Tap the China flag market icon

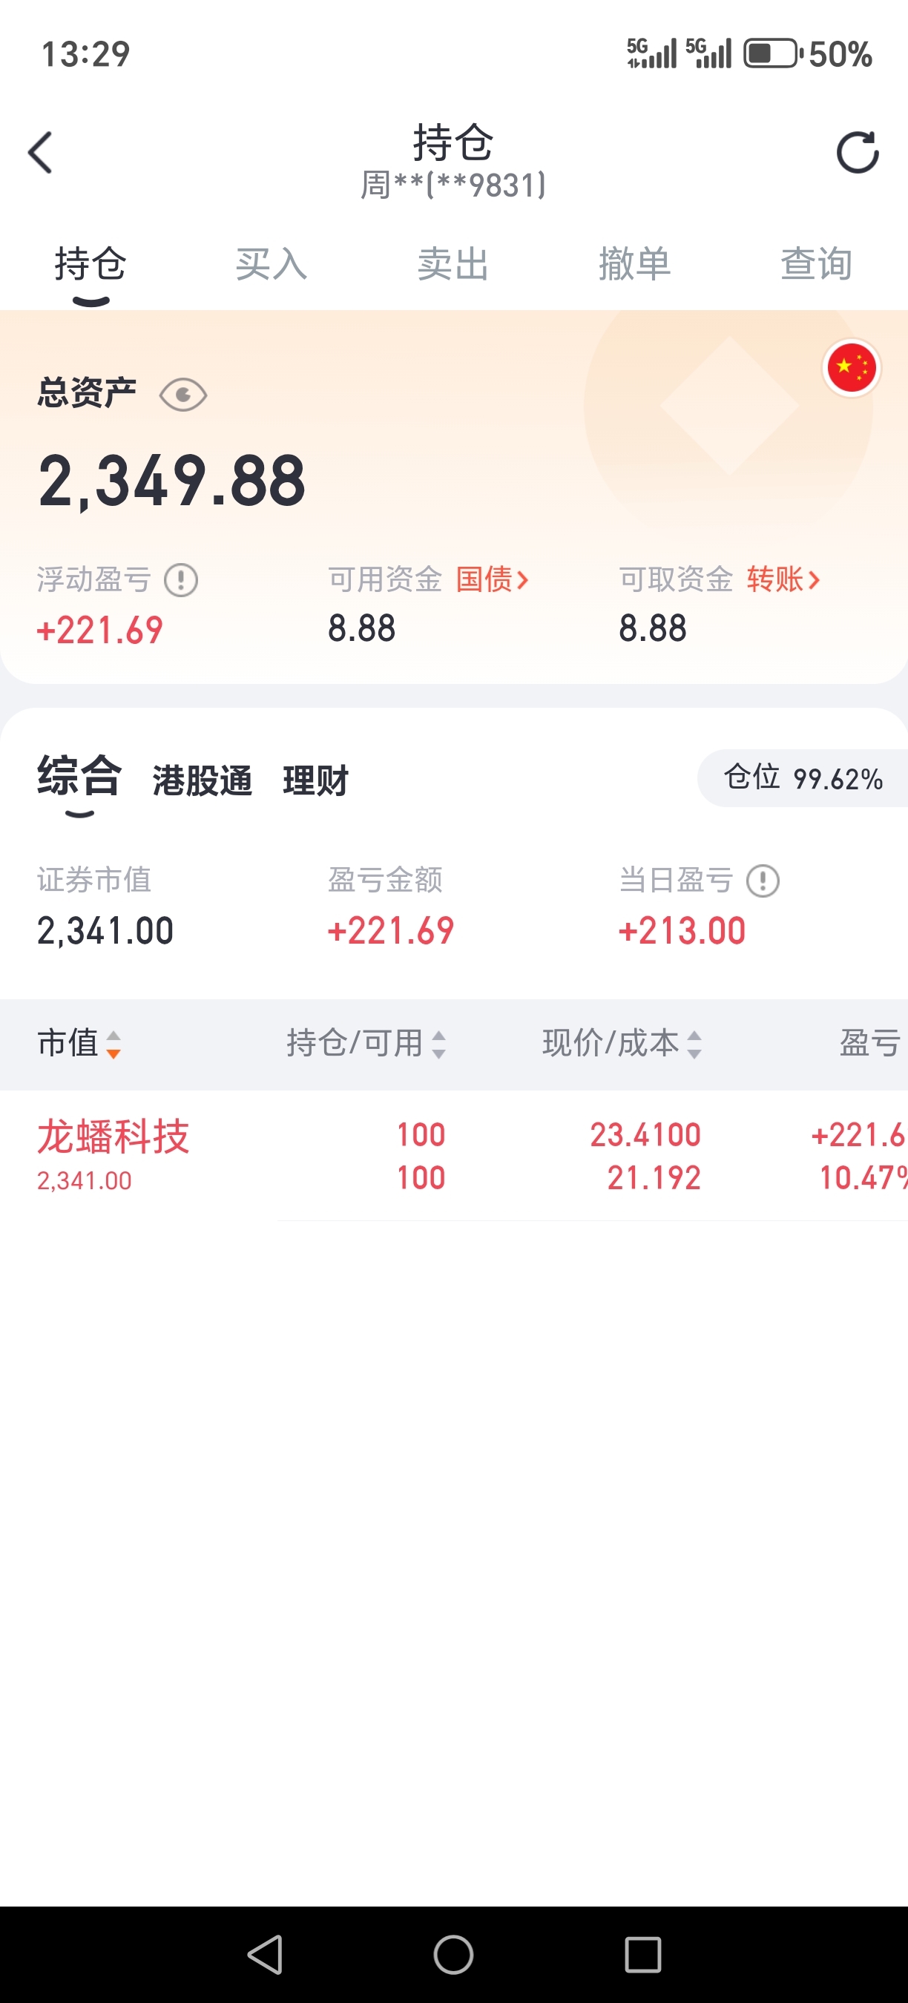coord(852,368)
